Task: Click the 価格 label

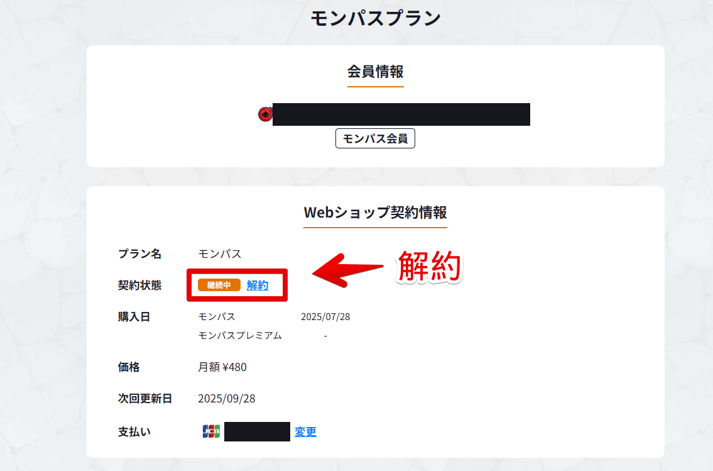Action: 129,367
